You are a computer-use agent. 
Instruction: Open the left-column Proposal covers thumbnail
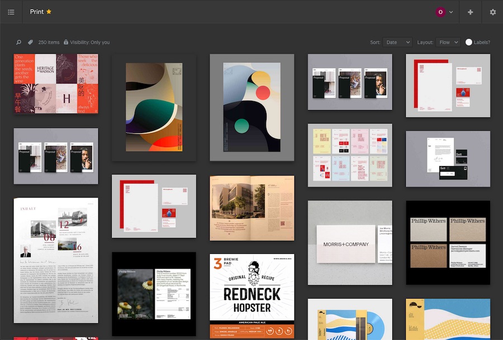(56, 156)
